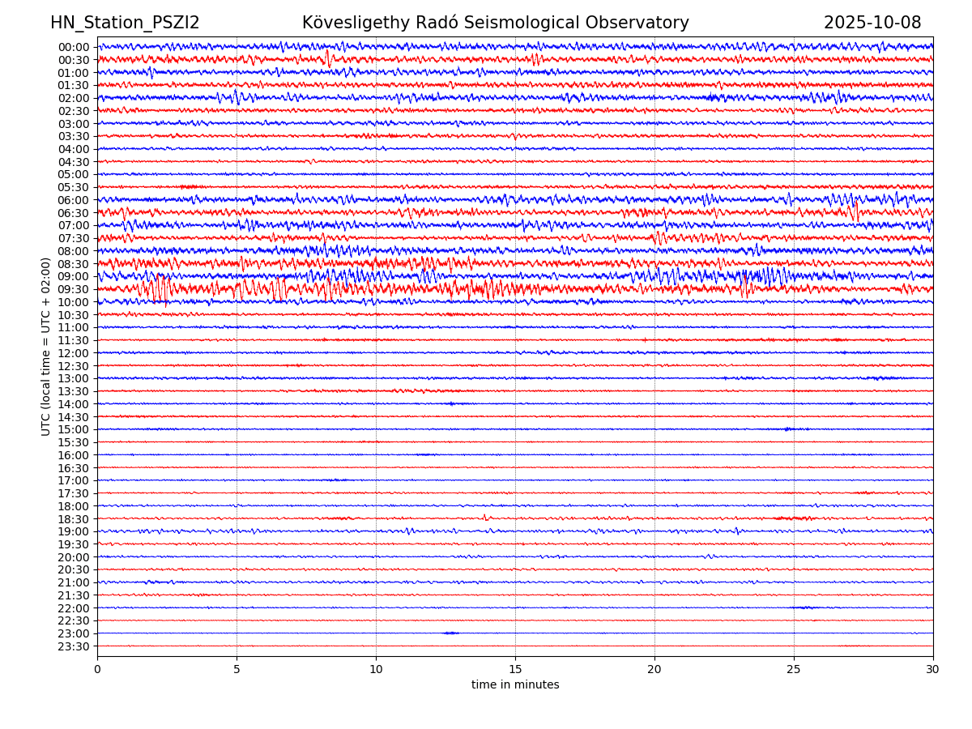The height and width of the screenshot is (729, 972).
Task: Select the 12:00 trace row label
Action: point(74,353)
